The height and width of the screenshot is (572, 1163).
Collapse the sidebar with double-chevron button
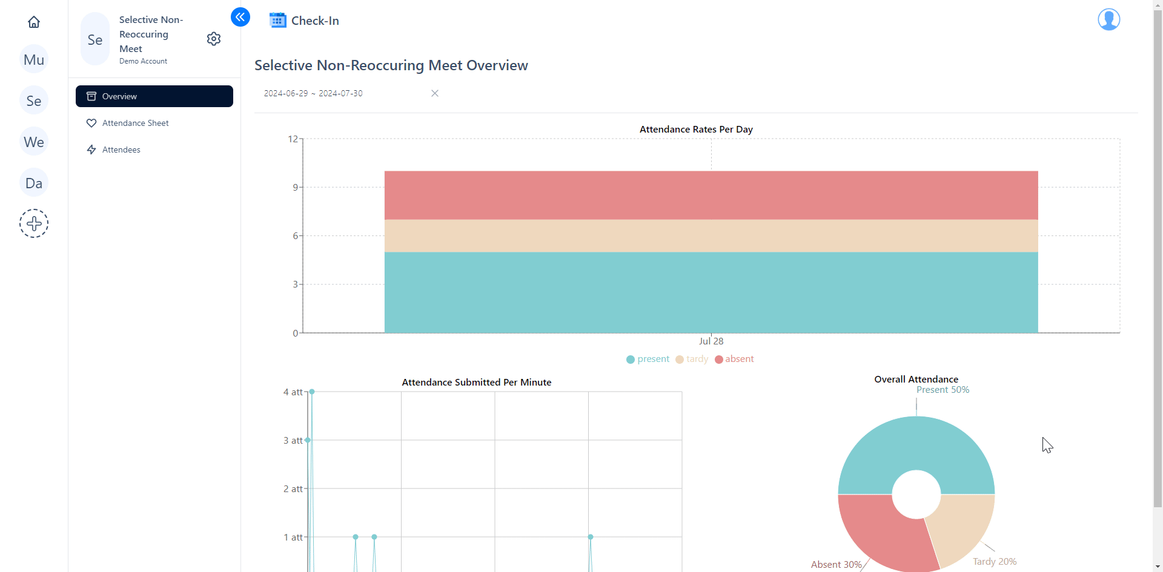[x=240, y=17]
